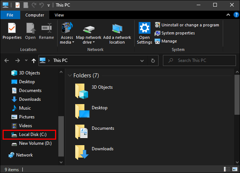Open the Access media menu
This screenshot has height=173, width=240.
[x=67, y=33]
